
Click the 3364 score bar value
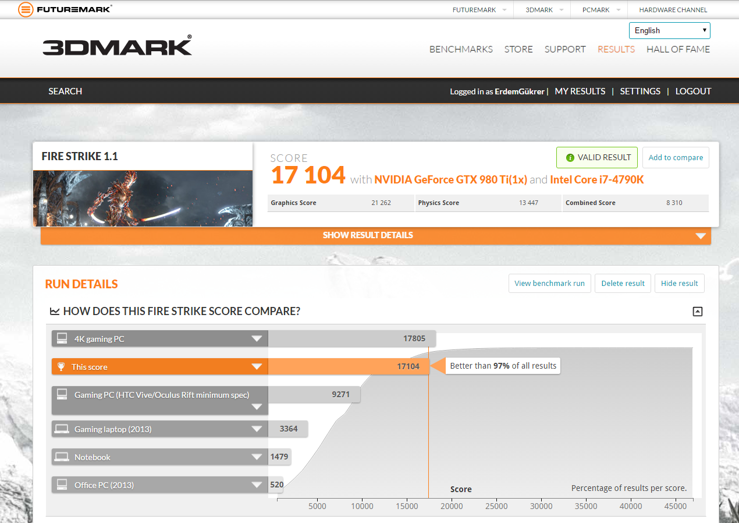(x=289, y=429)
